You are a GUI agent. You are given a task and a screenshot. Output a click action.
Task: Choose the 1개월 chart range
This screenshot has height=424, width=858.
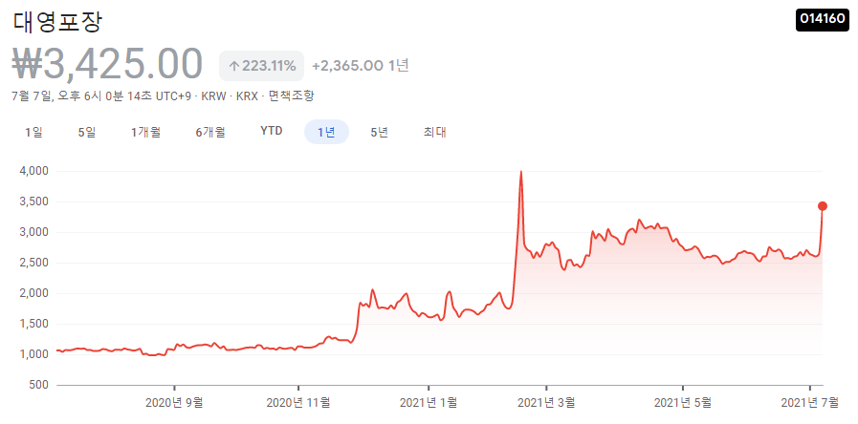point(145,132)
